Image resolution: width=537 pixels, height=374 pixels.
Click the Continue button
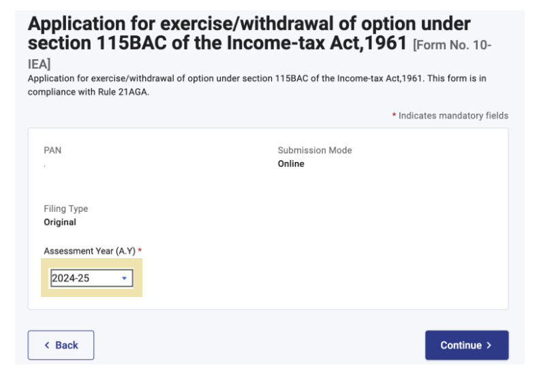click(x=466, y=345)
